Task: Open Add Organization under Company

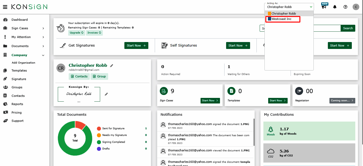Action: pos(23,63)
